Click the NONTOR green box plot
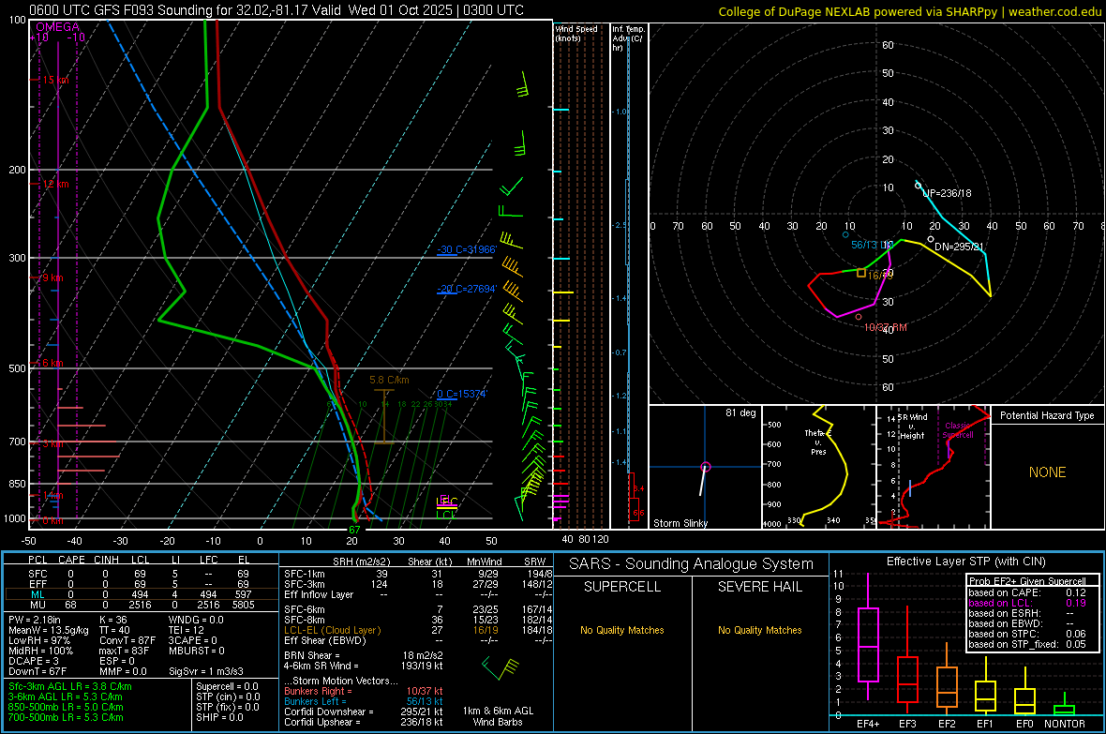Image resolution: width=1106 pixels, height=734 pixels. pyautogui.click(x=1065, y=709)
